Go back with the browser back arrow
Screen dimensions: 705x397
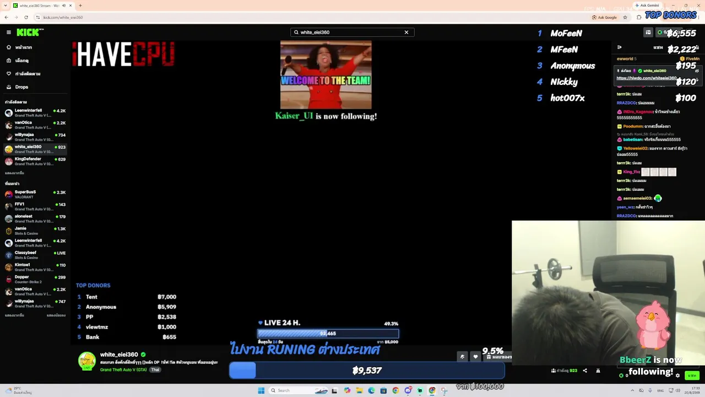(7, 17)
